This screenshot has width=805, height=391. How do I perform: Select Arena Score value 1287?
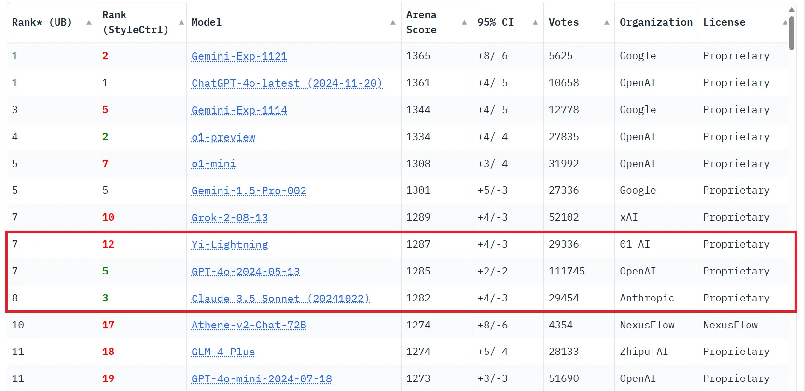point(418,244)
